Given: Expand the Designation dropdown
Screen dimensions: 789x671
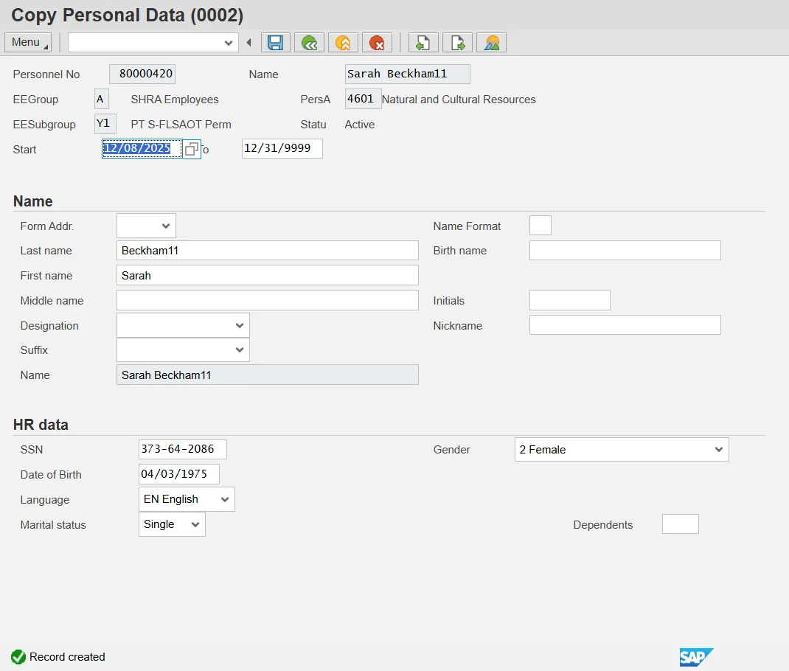Looking at the screenshot, I should click(x=183, y=325).
